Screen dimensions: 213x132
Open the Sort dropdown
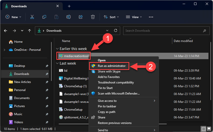[x=111, y=17]
